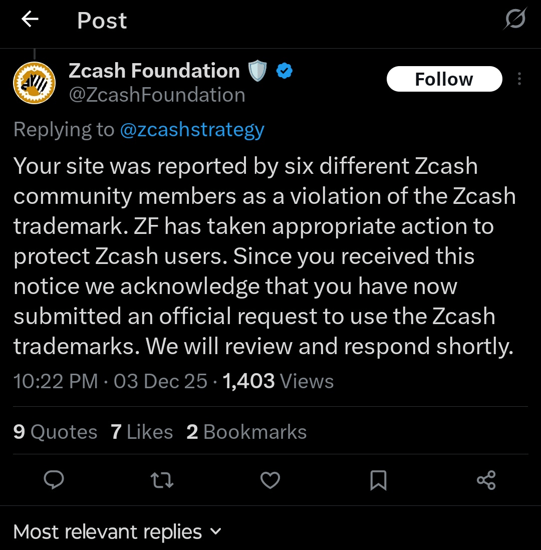
Task: Click the verified blue checkmark badge
Action: coord(284,71)
